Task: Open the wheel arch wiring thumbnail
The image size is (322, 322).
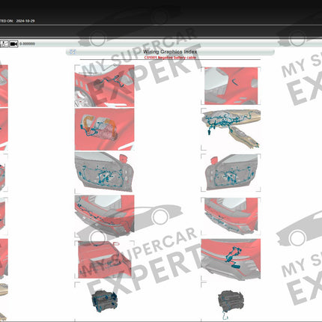Action: tap(105, 86)
